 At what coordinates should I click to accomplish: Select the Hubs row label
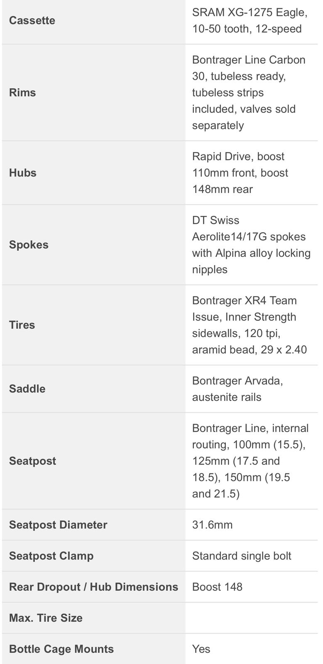[x=23, y=173]
